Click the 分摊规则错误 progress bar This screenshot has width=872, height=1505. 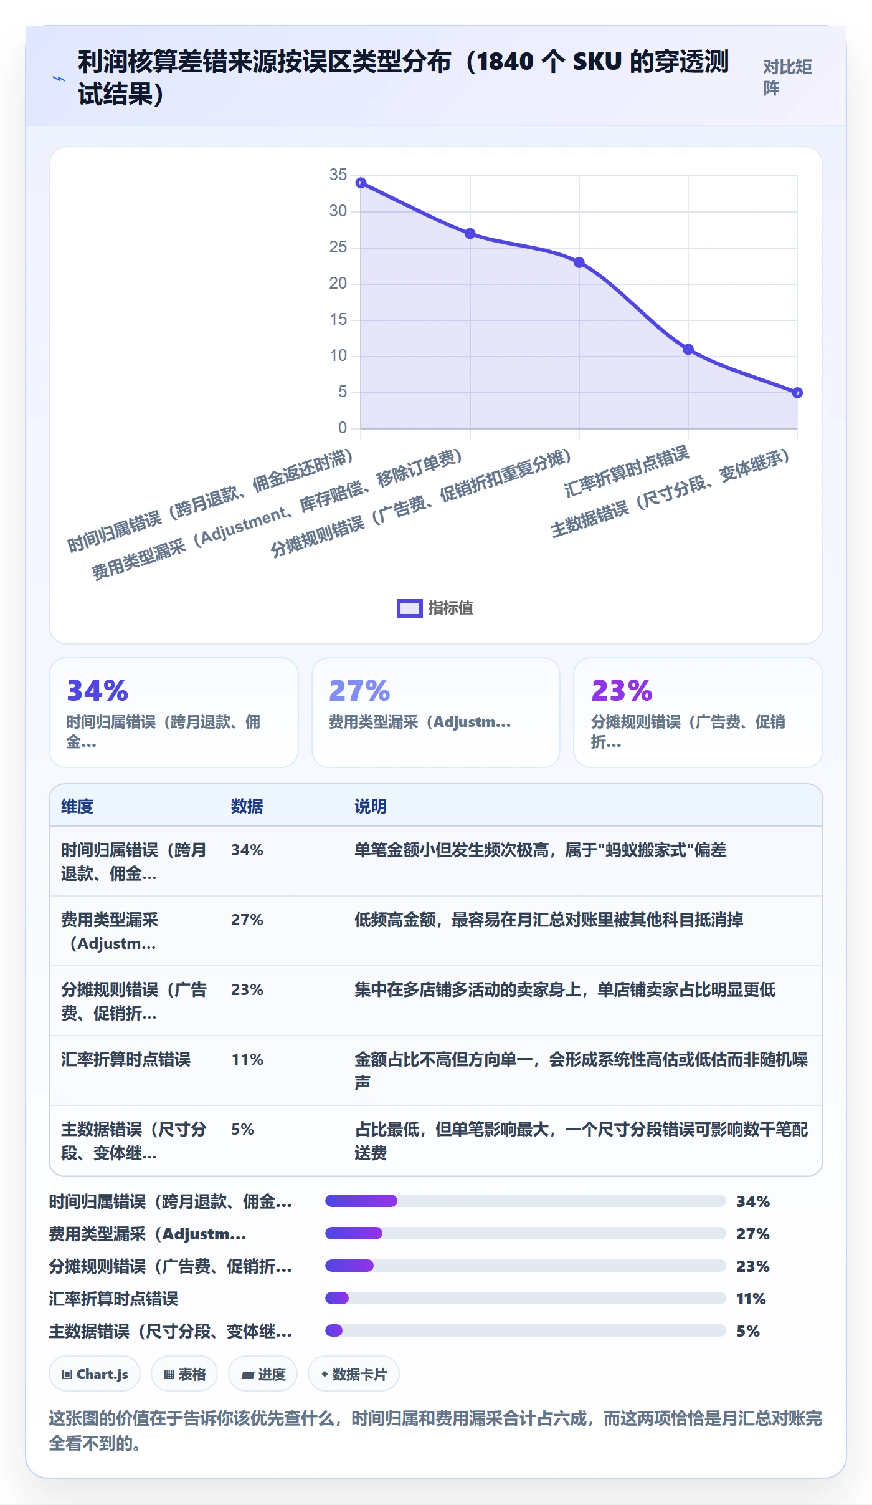click(x=525, y=1266)
